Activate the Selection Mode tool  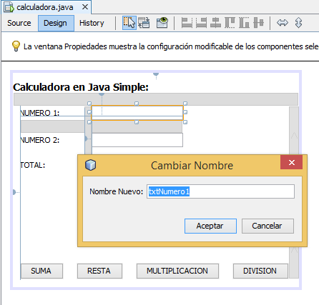pos(129,23)
